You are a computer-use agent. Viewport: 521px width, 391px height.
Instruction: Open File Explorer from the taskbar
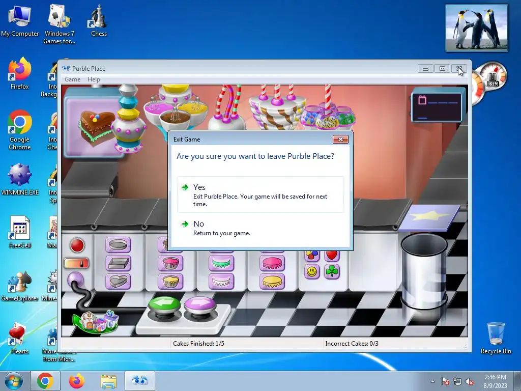tap(108, 381)
